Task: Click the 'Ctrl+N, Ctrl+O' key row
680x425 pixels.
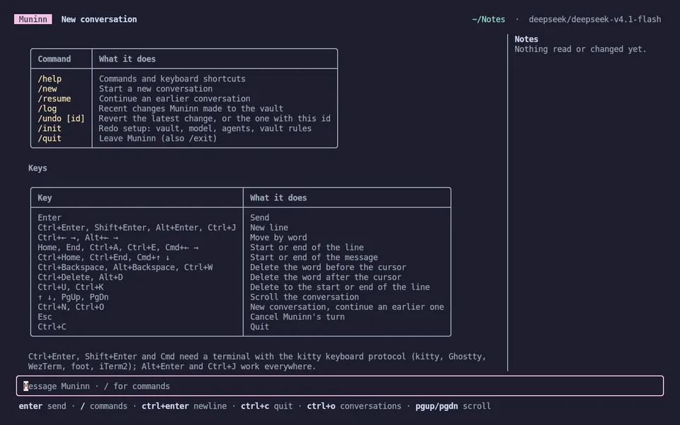Action: (x=71, y=307)
